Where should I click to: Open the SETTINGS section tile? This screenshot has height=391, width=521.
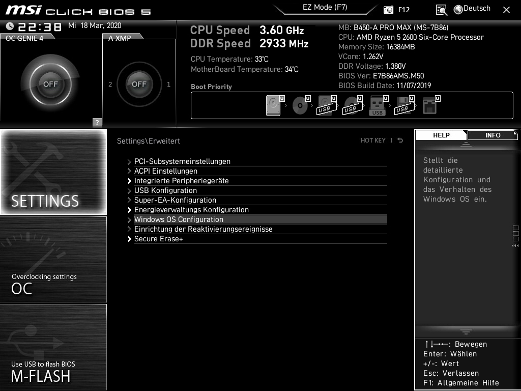coord(53,172)
